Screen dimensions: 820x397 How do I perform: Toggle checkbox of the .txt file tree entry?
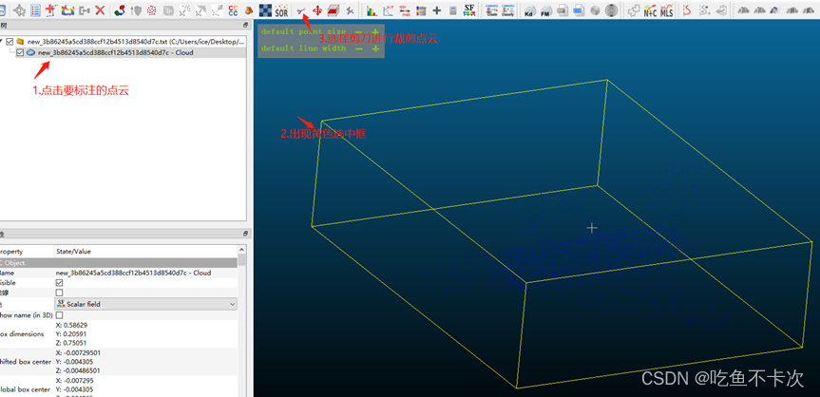[10, 42]
